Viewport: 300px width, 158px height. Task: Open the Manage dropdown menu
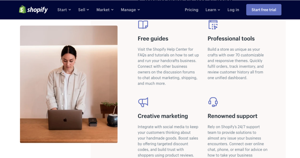[x=130, y=10]
